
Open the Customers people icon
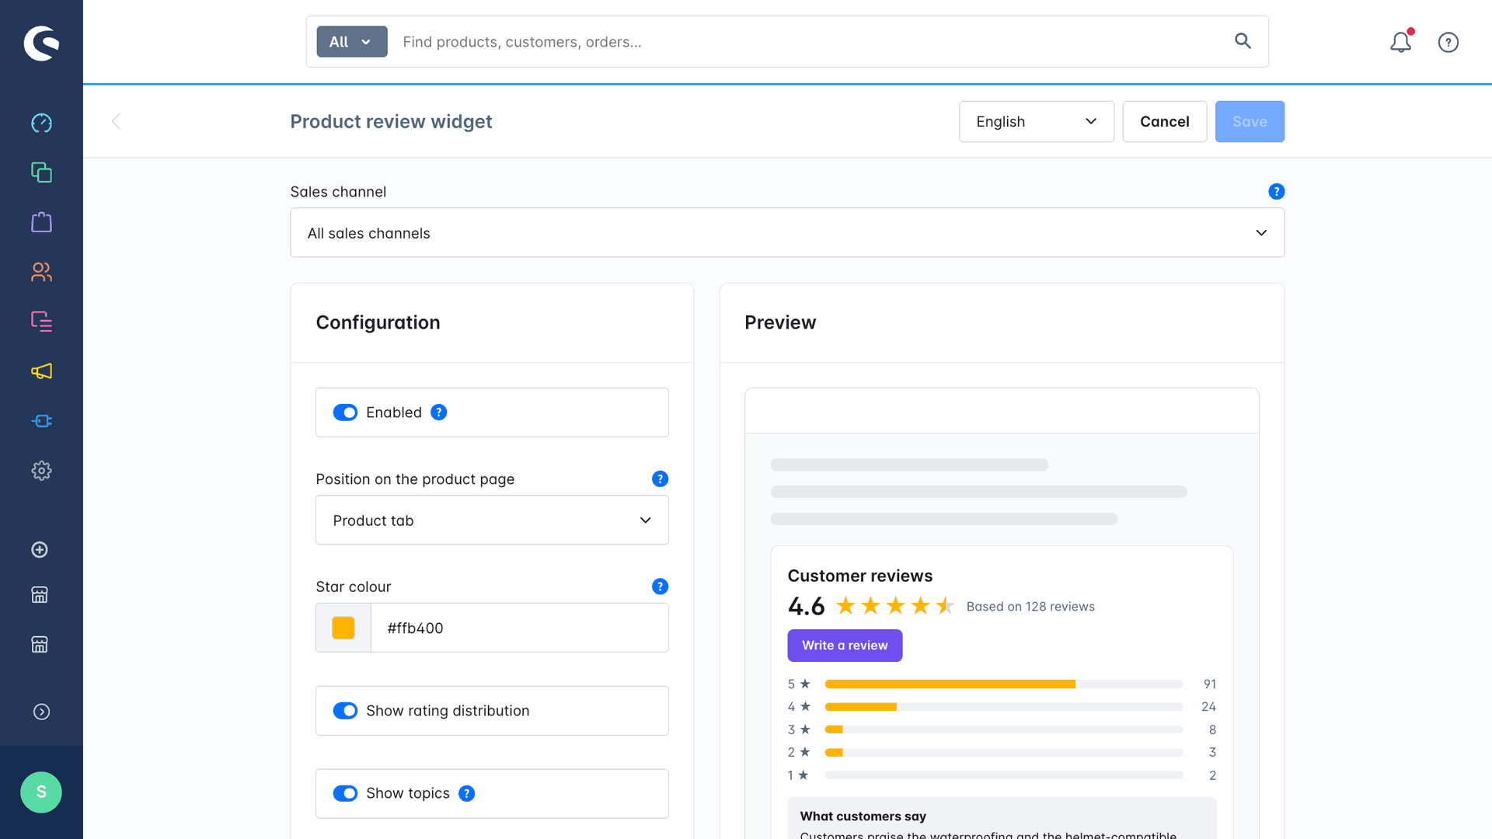[41, 272]
